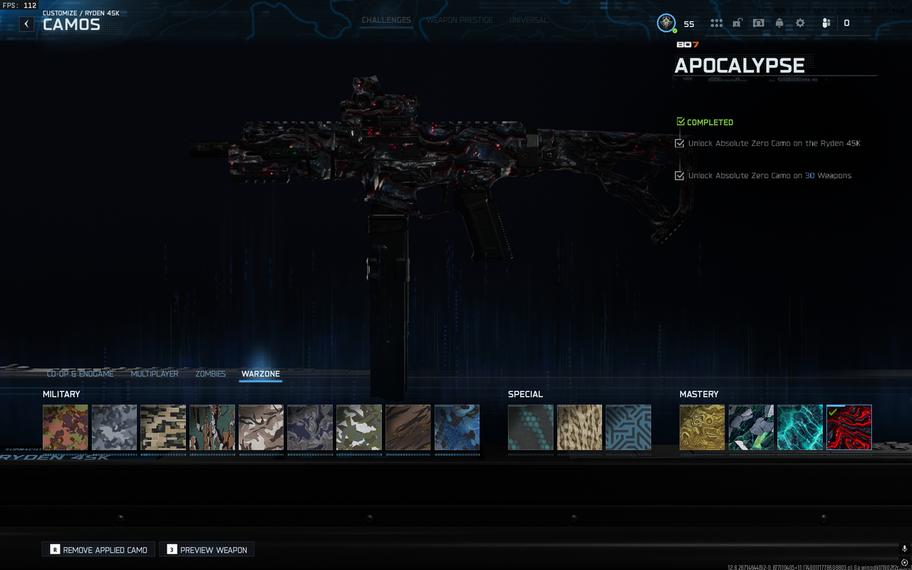The image size is (912, 570).
Task: Select the green shattered Mastery camo
Action: (751, 427)
